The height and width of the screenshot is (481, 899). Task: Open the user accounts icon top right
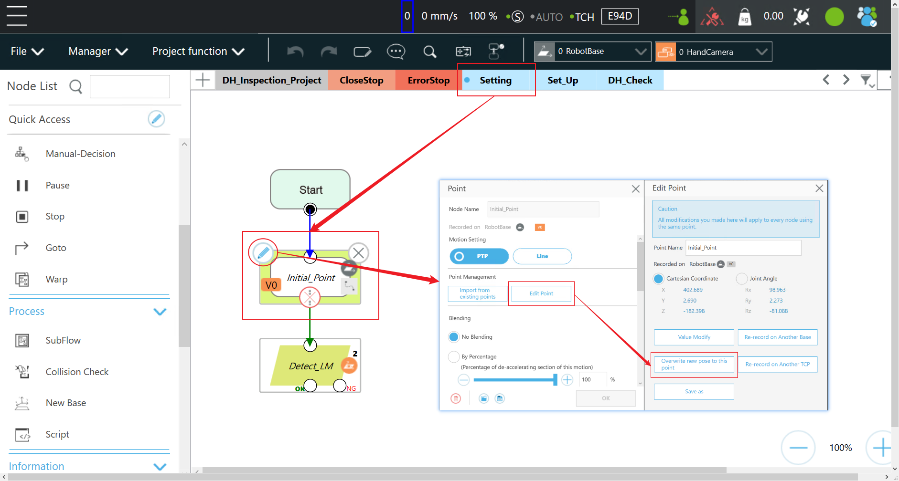coord(867,17)
